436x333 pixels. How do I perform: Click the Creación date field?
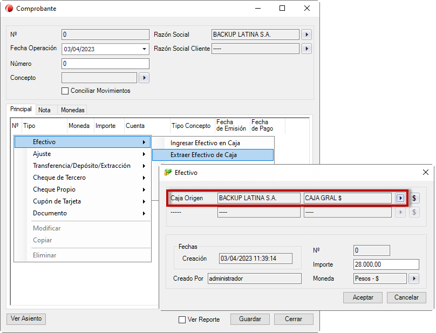pos(256,259)
